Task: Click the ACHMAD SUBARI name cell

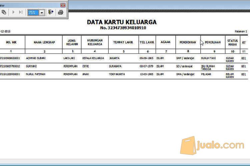Action: point(35,58)
